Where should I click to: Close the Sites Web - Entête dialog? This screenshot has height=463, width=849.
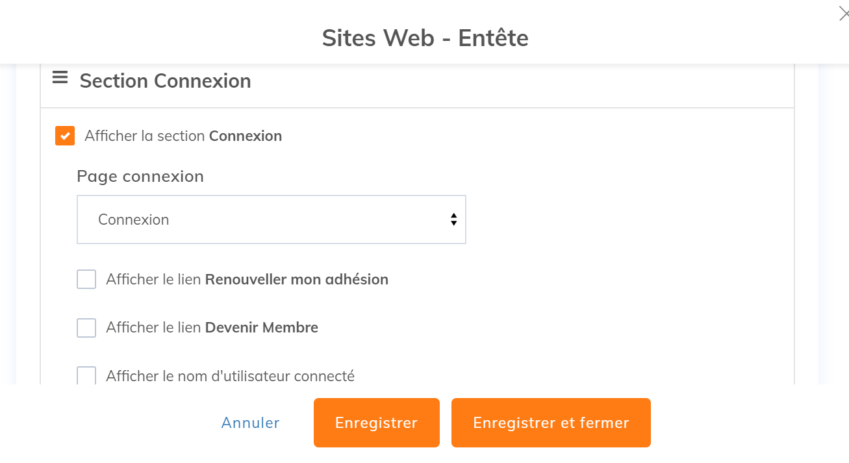(843, 14)
